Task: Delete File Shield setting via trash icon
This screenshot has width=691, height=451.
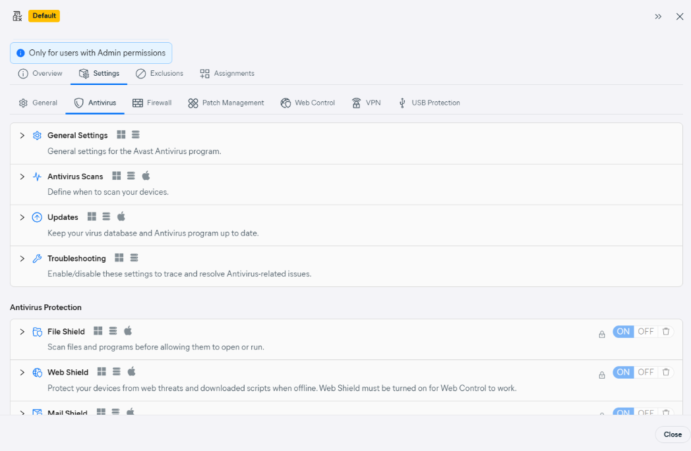Action: pos(666,332)
